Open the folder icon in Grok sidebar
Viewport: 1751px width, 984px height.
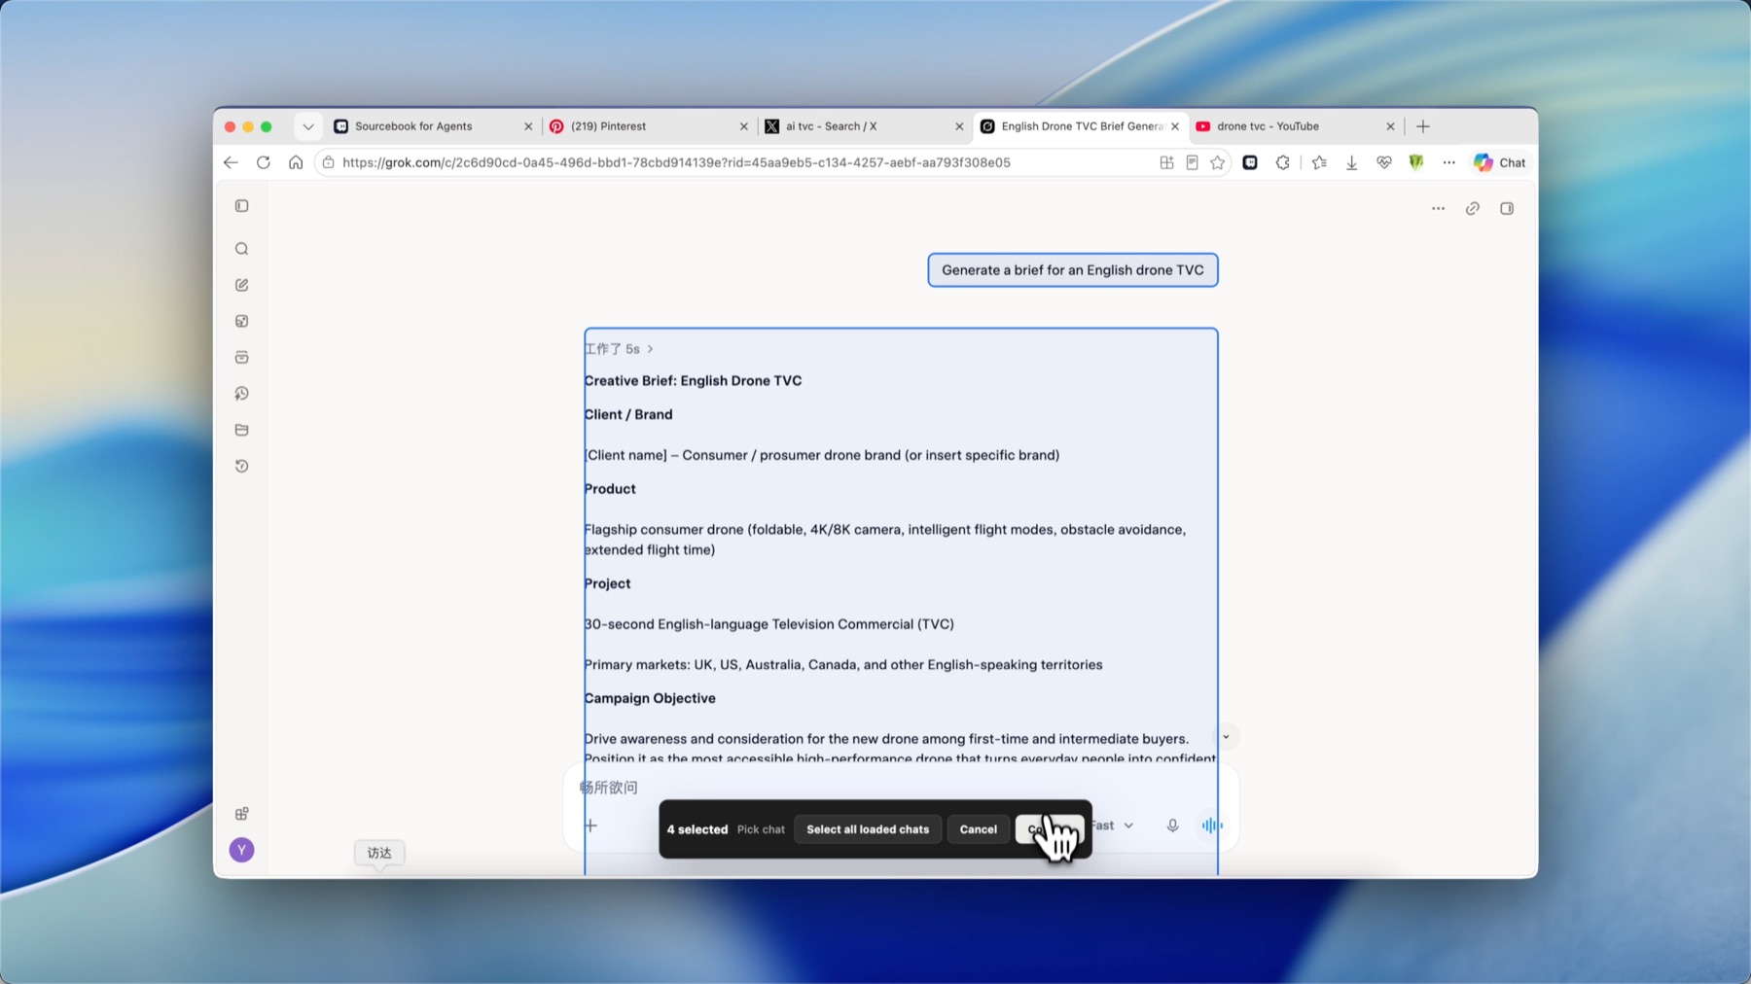pyautogui.click(x=242, y=430)
